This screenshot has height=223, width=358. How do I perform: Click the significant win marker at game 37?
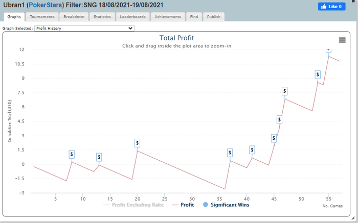(230, 153)
